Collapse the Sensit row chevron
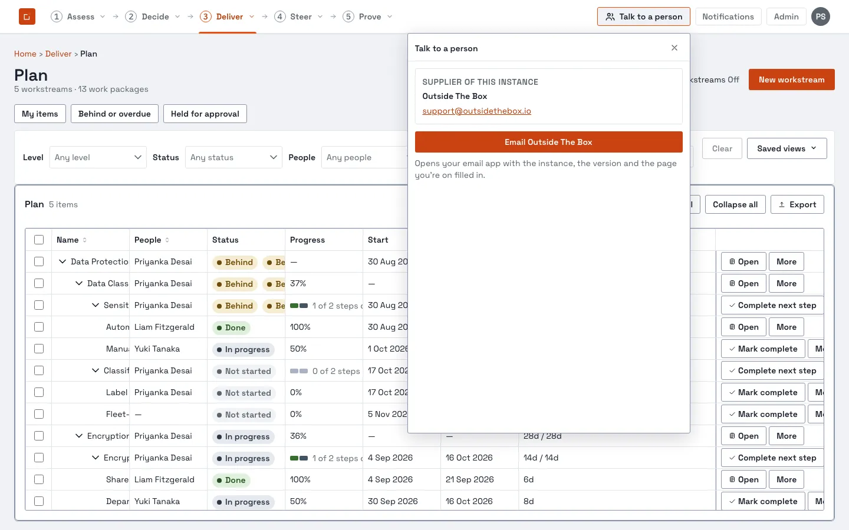 96,306
